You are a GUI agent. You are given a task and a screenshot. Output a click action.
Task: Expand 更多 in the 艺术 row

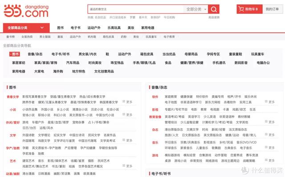pyautogui.click(x=128, y=166)
